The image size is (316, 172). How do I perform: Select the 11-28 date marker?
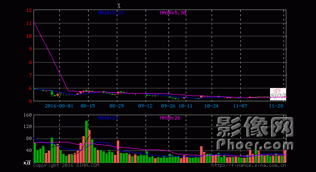tap(276, 106)
